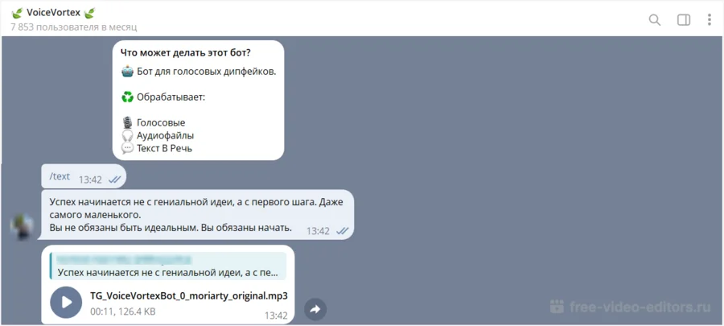Jump to the quoted reply message
This screenshot has height=326, width=724.
coord(168,266)
